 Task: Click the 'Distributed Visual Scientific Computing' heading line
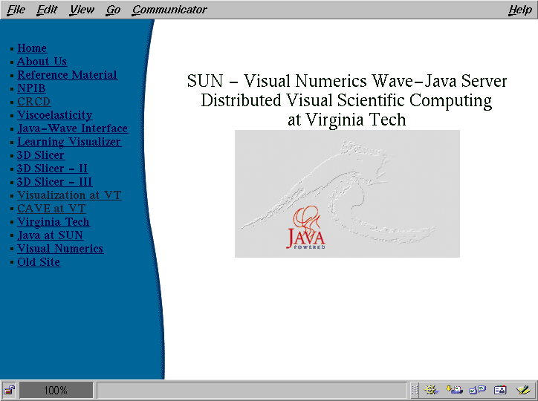(x=346, y=101)
